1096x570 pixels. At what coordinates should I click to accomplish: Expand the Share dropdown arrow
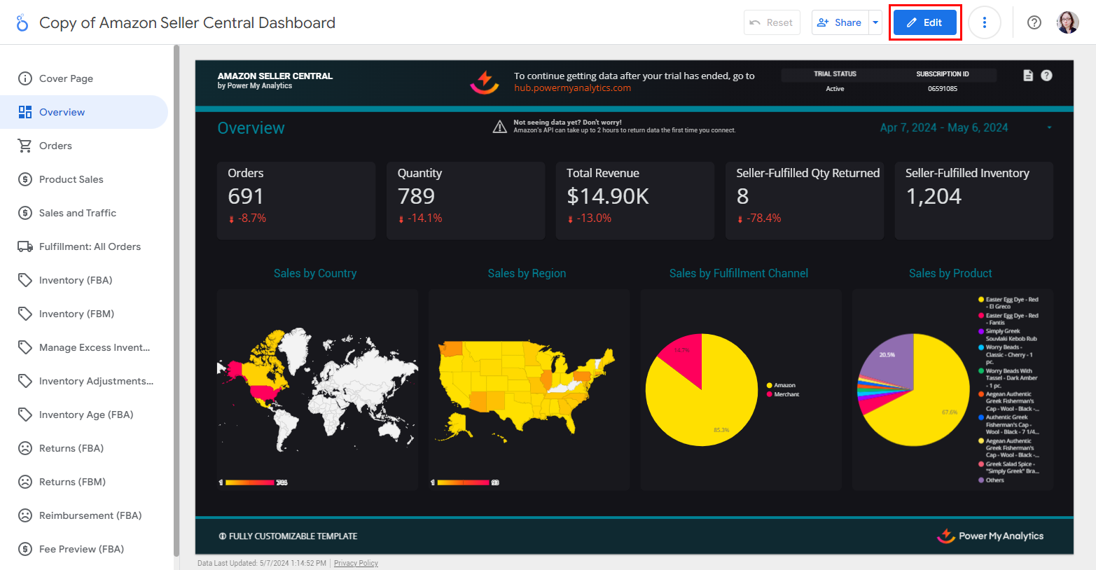[x=875, y=22]
